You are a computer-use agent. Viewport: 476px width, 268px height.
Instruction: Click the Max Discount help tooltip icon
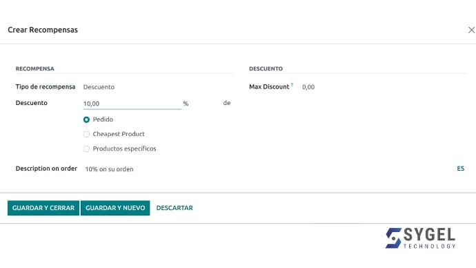click(x=292, y=85)
